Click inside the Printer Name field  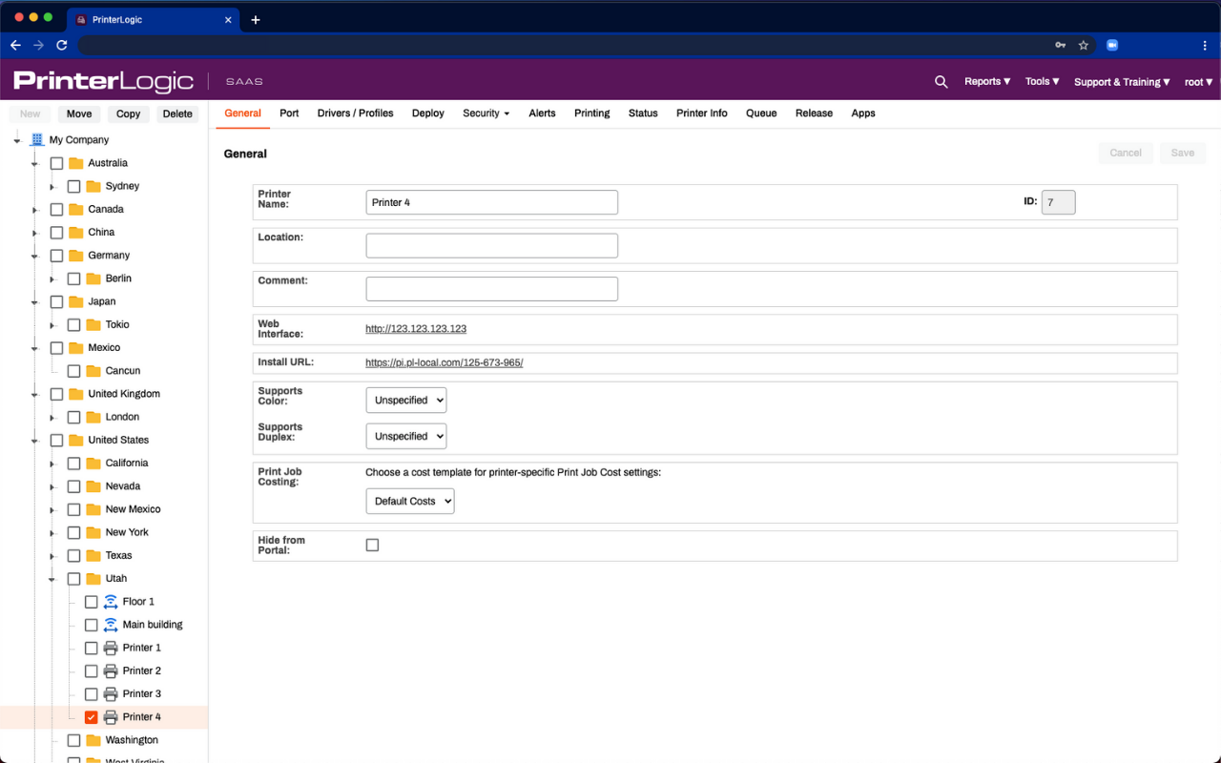coord(491,201)
